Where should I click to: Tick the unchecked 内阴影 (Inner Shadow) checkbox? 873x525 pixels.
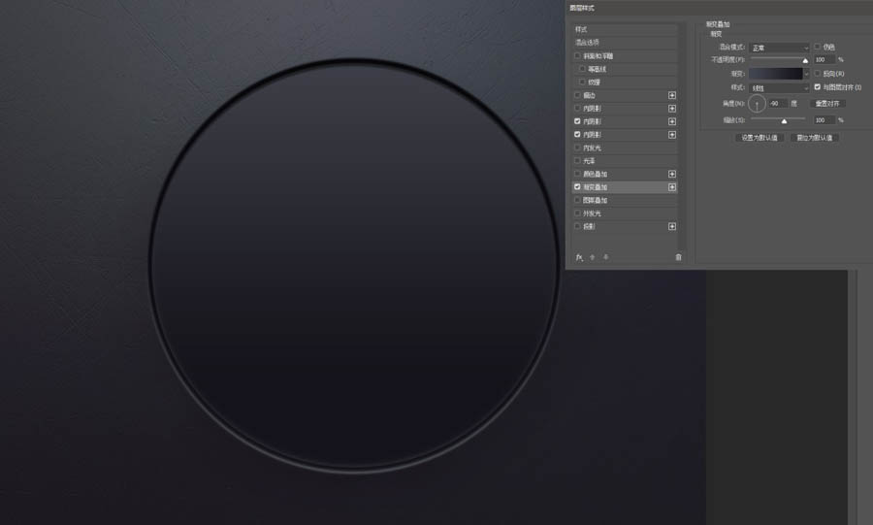coord(577,108)
